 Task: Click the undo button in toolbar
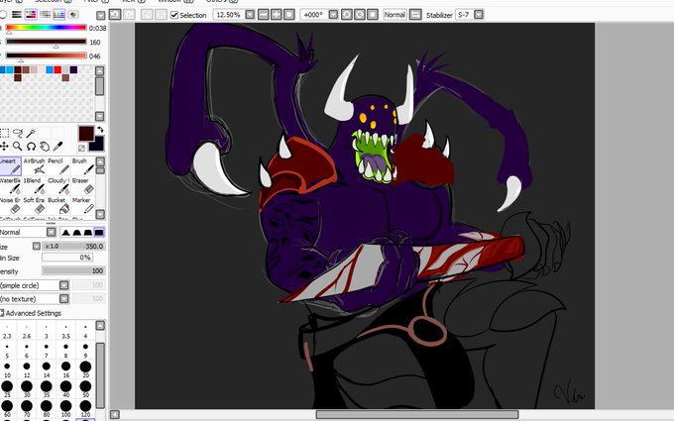tap(115, 15)
